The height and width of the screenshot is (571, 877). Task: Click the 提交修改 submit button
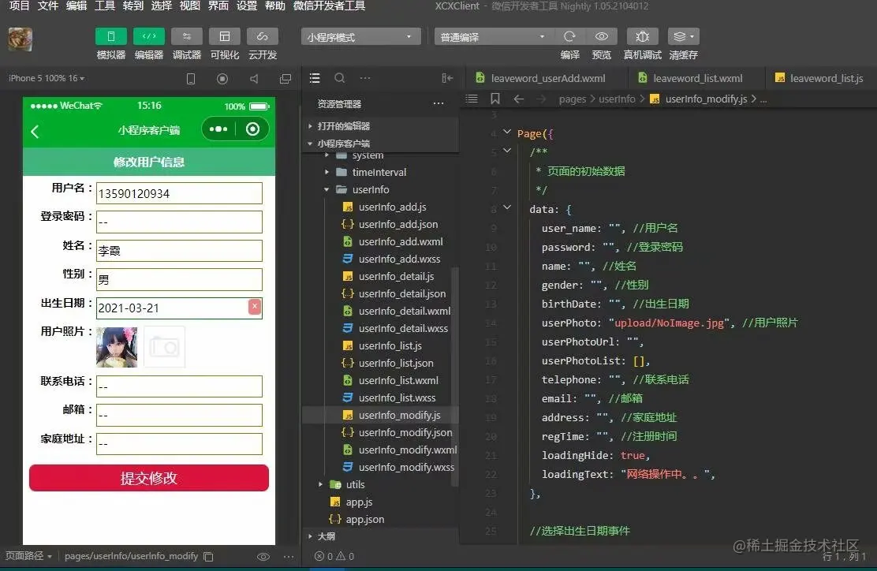tap(149, 478)
